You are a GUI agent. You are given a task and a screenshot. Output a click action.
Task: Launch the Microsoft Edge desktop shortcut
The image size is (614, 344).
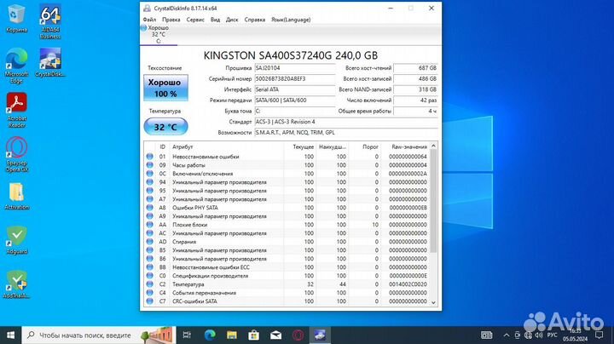(x=16, y=66)
